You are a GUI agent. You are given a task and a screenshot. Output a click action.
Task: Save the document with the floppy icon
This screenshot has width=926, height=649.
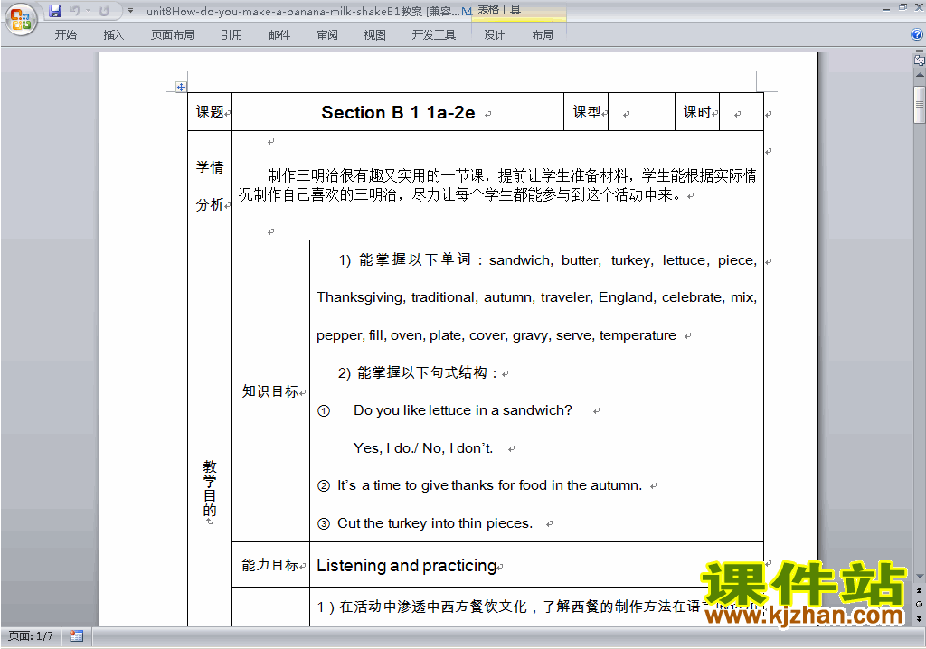[x=55, y=11]
